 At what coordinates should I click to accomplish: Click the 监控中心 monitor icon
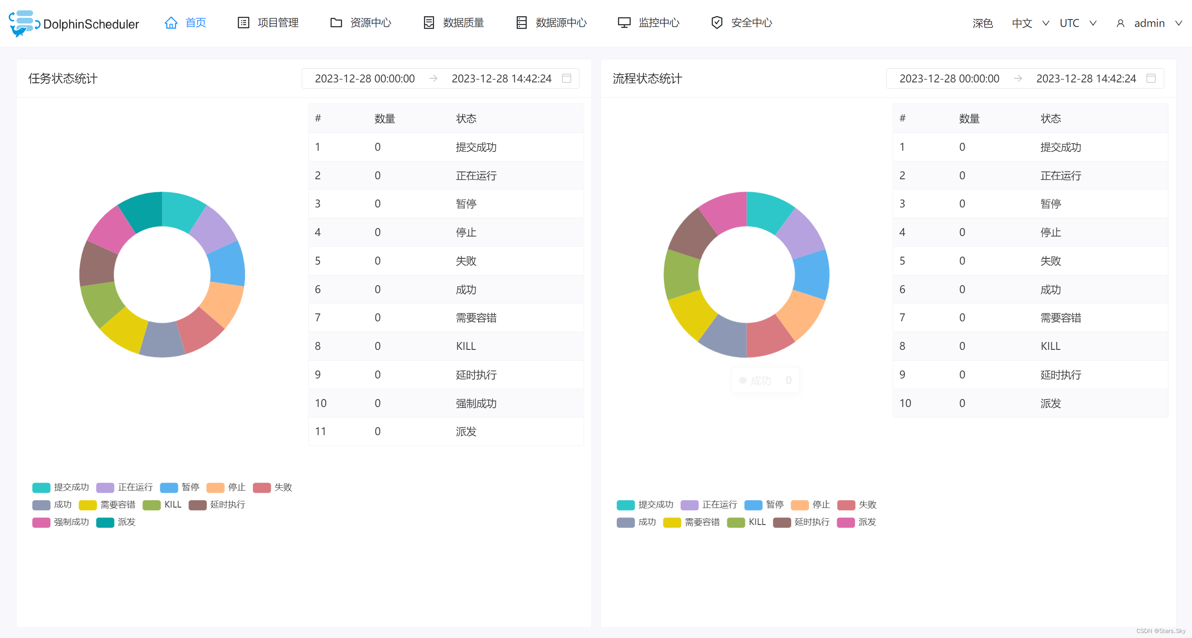(x=624, y=23)
